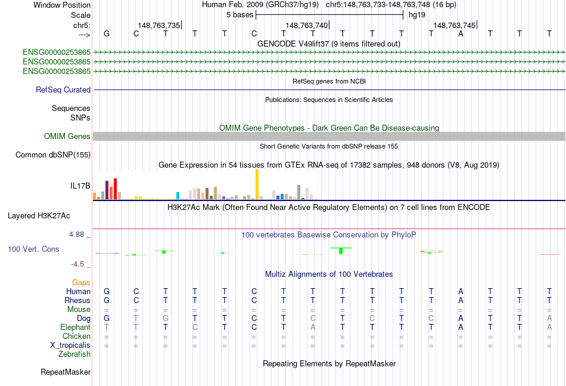
Task: Click the tall gray bar in GTEx chart
Action: 299,192
